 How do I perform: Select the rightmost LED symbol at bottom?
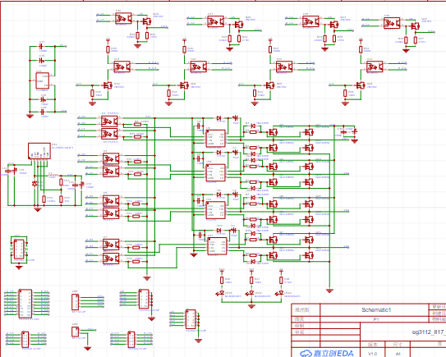pos(281,293)
